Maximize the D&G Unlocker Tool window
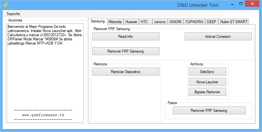Image resolution: width=262 pixels, height=132 pixels. click(241, 4)
